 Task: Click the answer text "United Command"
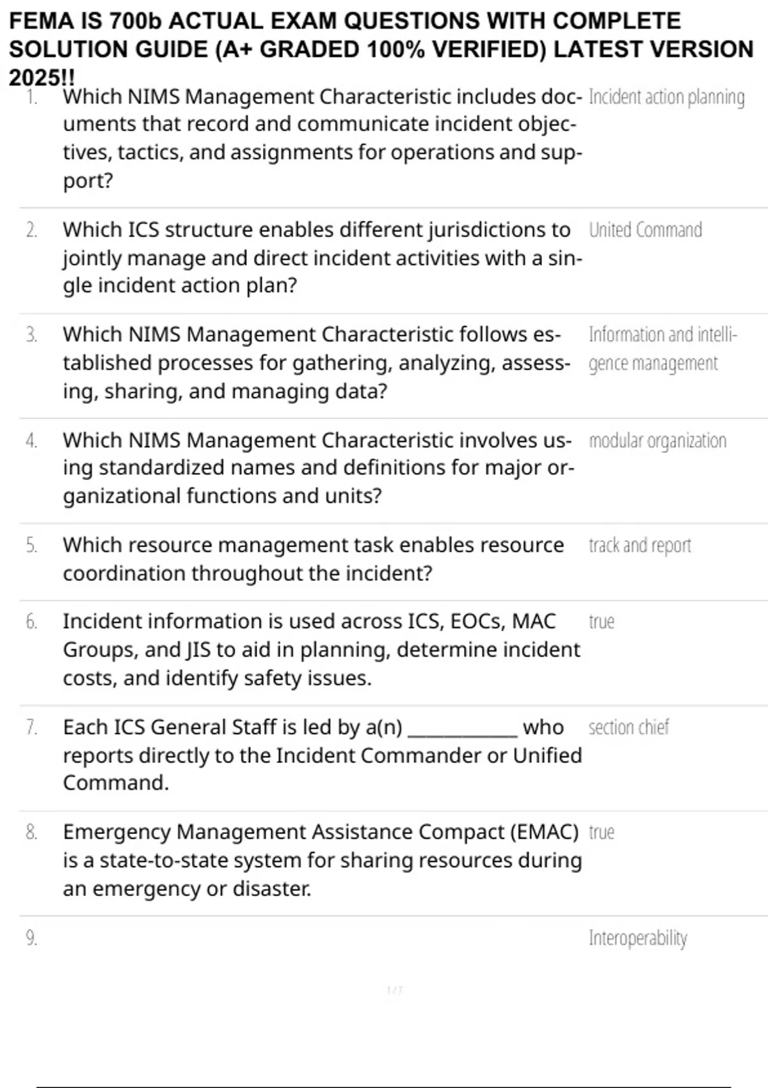point(645,230)
